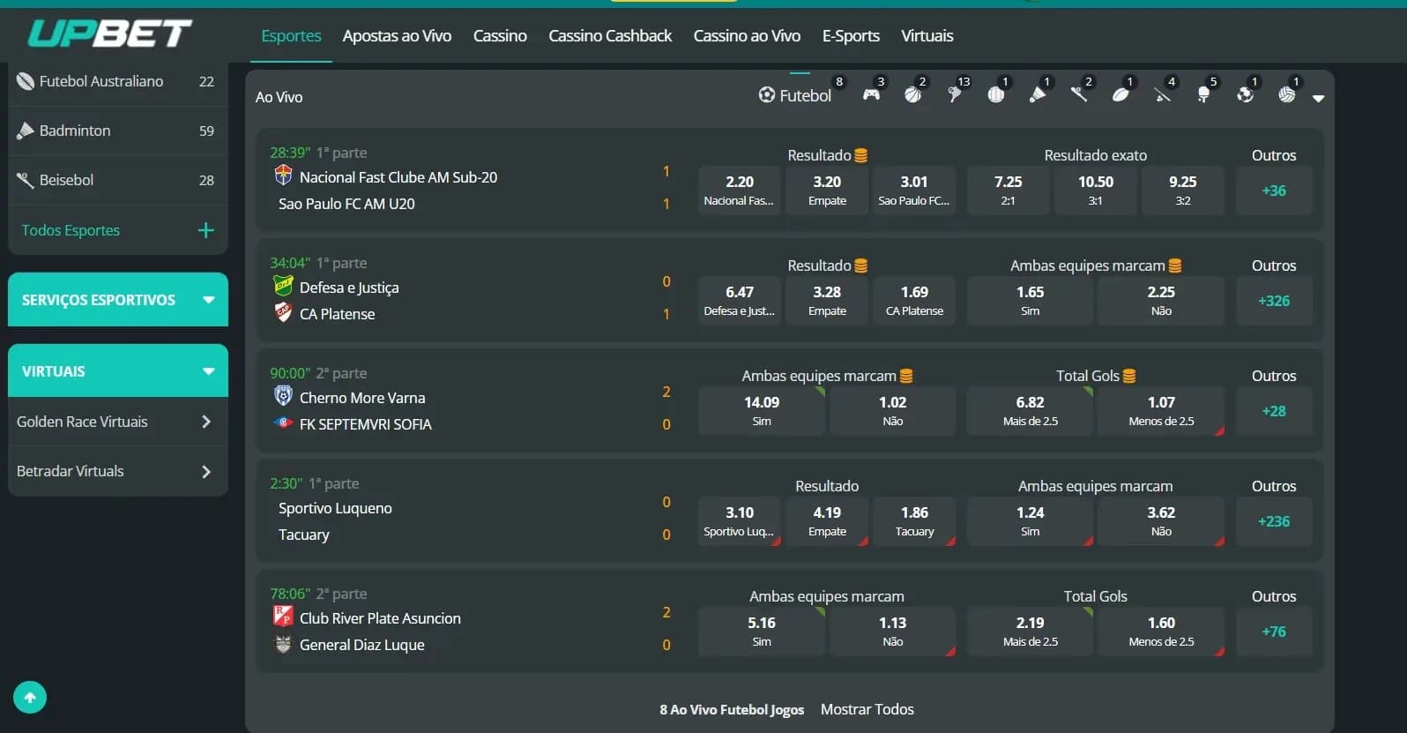1407x733 pixels.
Task: Bet 4.19 Empate in Sportivo Luqueno match
Action: tap(827, 521)
